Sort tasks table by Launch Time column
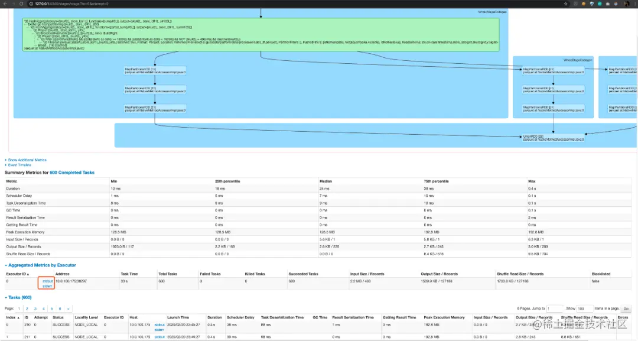Image resolution: width=638 pixels, height=341 pixels. (178, 317)
